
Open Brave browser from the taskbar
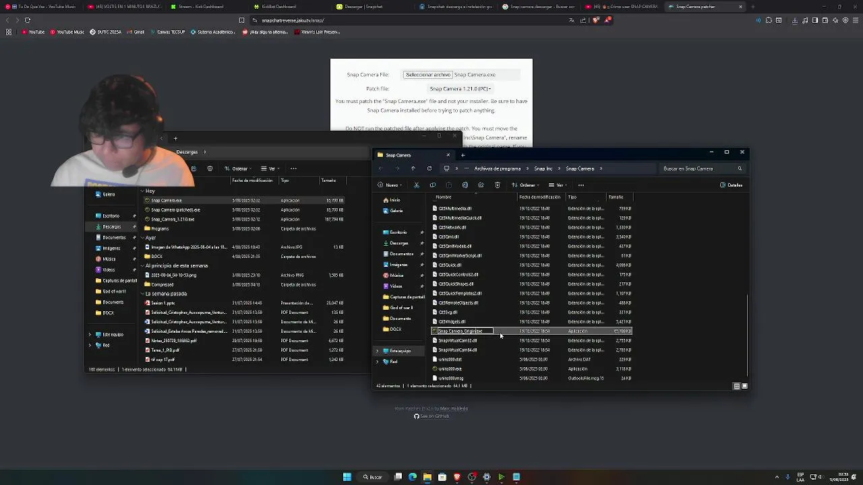pos(457,477)
